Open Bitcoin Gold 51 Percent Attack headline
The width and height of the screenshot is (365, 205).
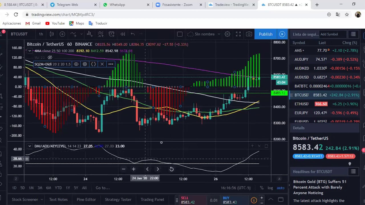point(320,187)
